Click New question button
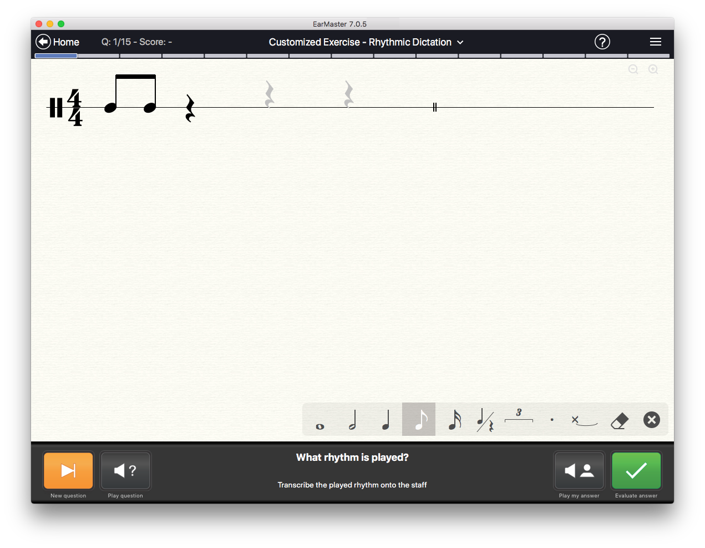Image resolution: width=705 pixels, height=548 pixels. tap(68, 470)
